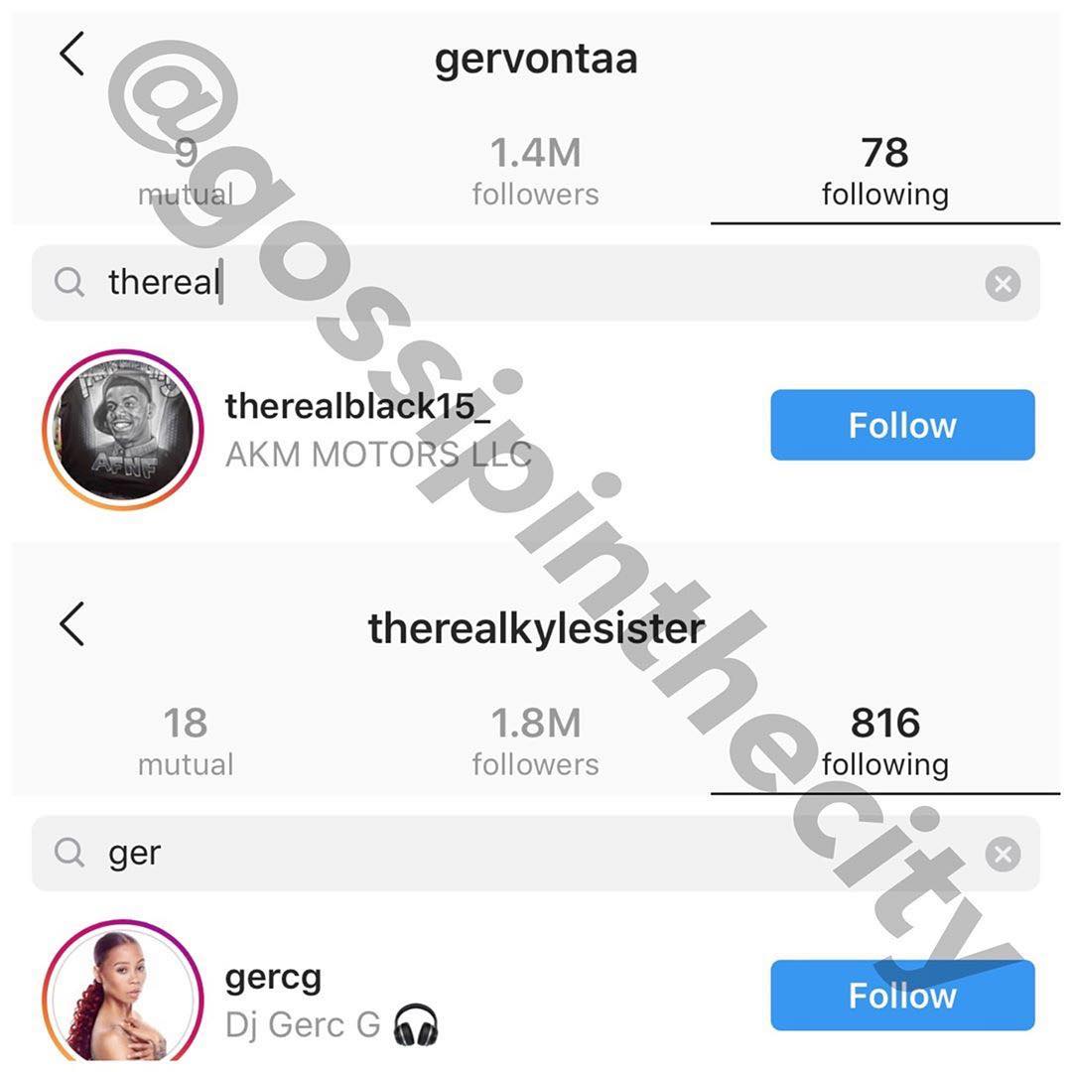This screenshot has height=1072, width=1072.
Task: Select gervontaa's 78 following tab
Action: click(x=885, y=172)
